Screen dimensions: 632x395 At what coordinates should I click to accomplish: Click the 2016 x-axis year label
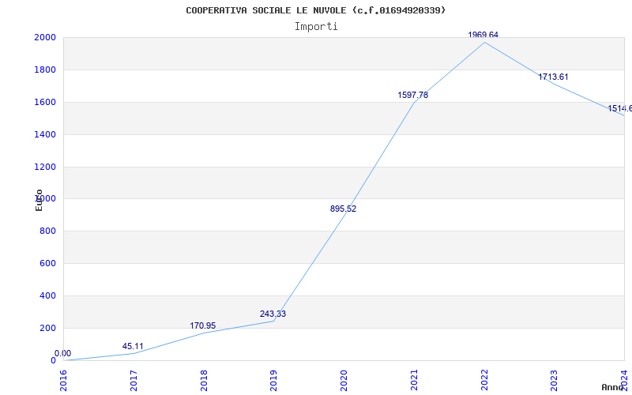click(x=63, y=381)
